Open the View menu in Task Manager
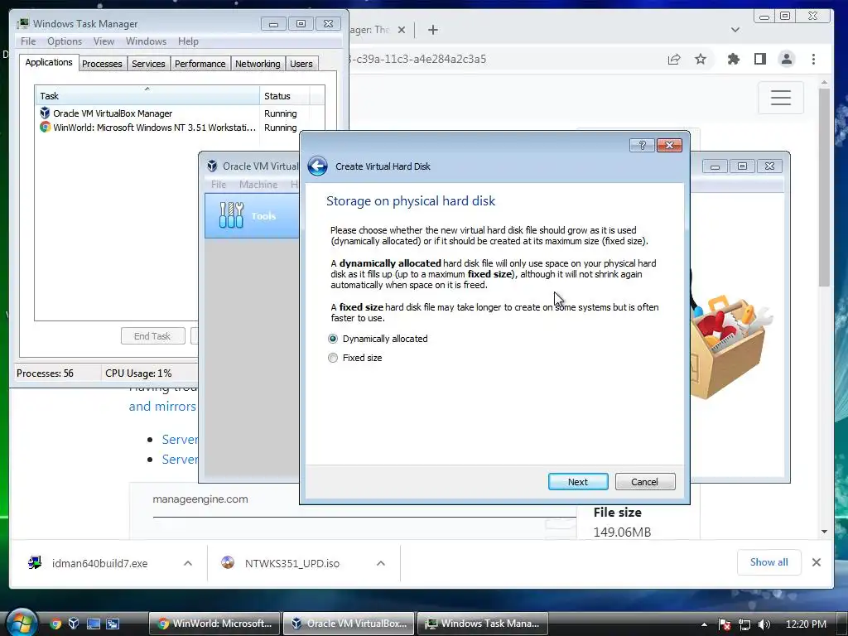 pos(104,41)
